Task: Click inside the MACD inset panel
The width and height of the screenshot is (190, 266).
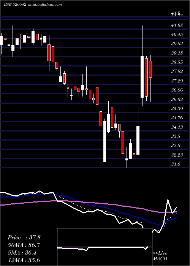Action: (x=104, y=247)
